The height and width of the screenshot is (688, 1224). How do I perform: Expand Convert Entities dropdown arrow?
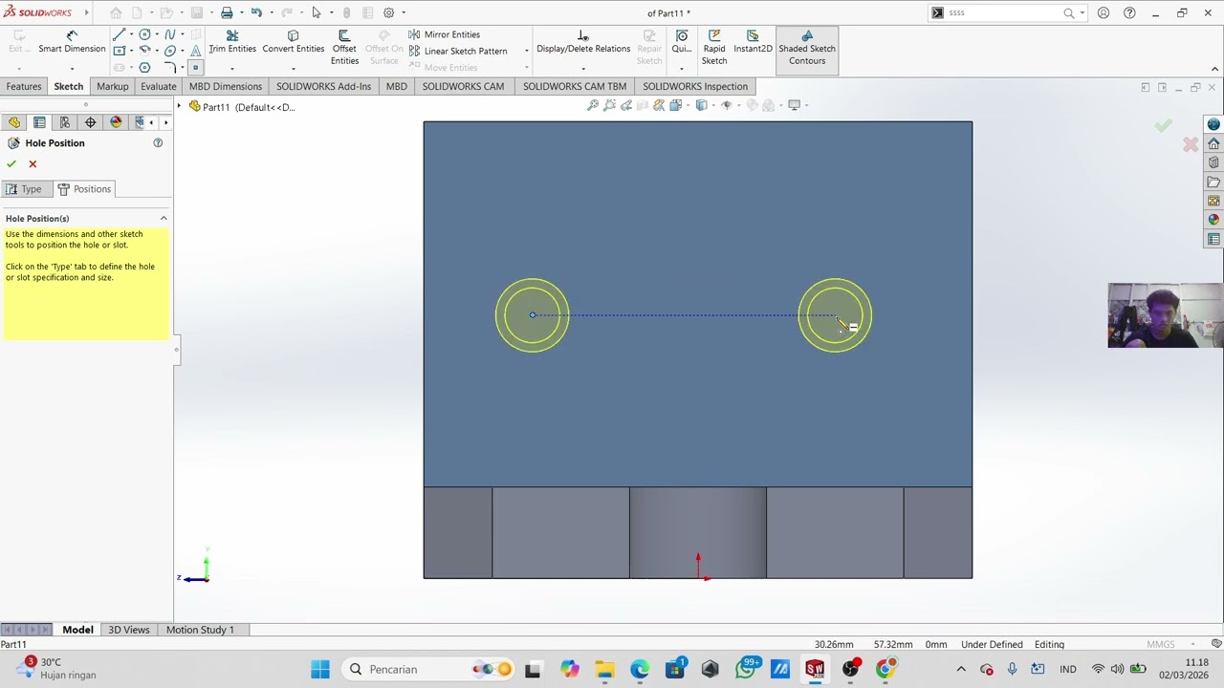[293, 69]
